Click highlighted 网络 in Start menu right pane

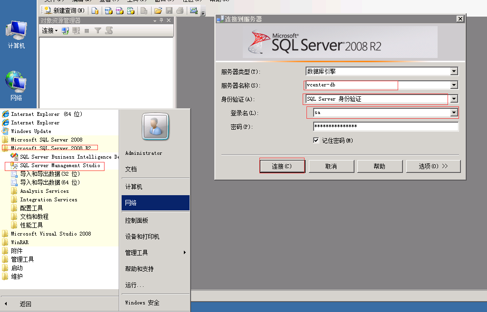pos(155,203)
